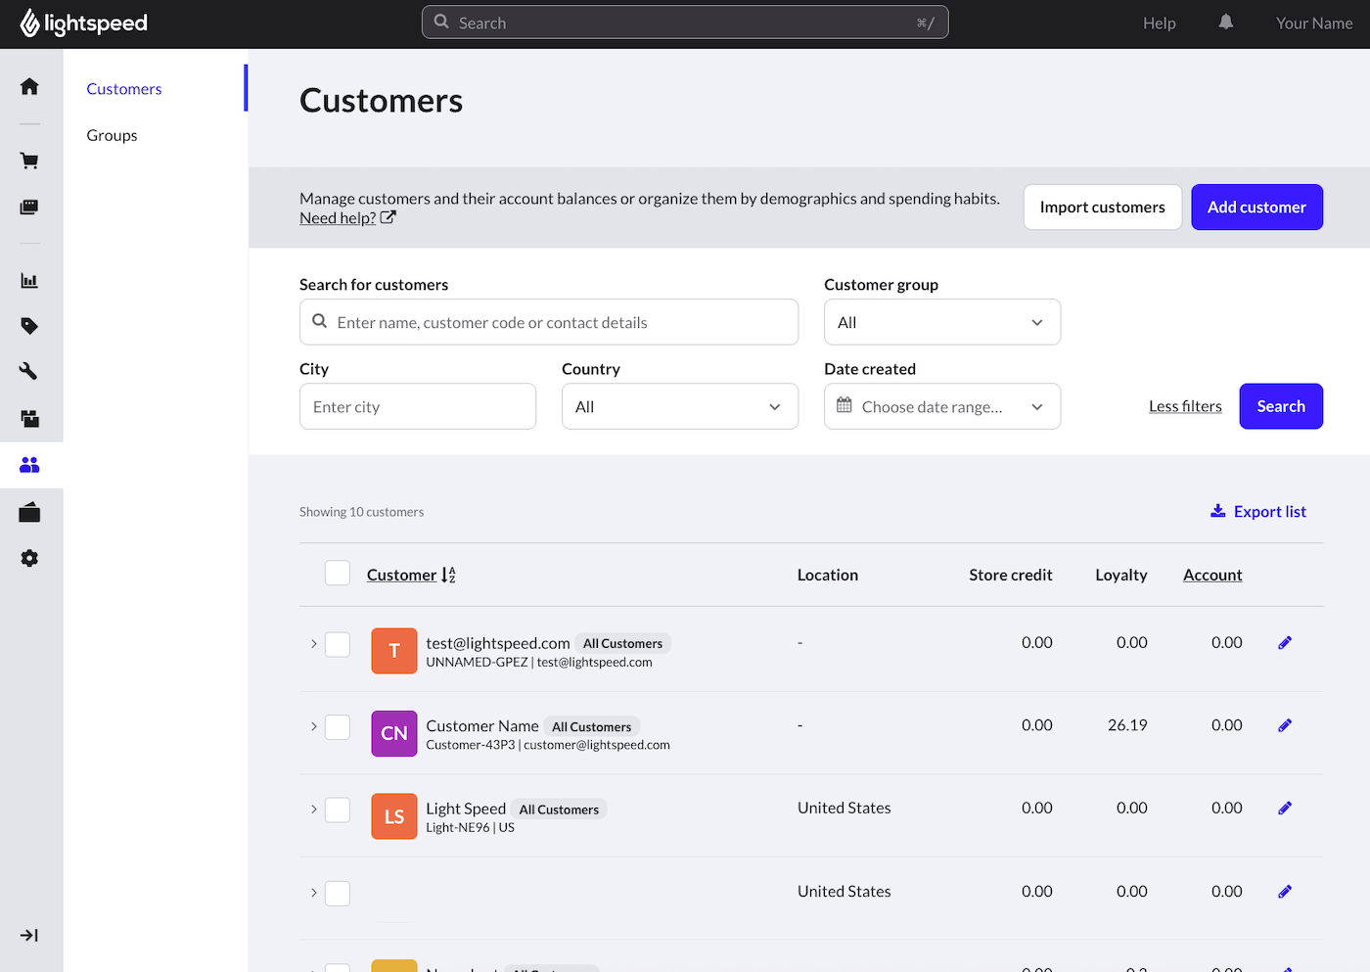
Task: Go to the Groups menu item
Action: pyautogui.click(x=112, y=135)
